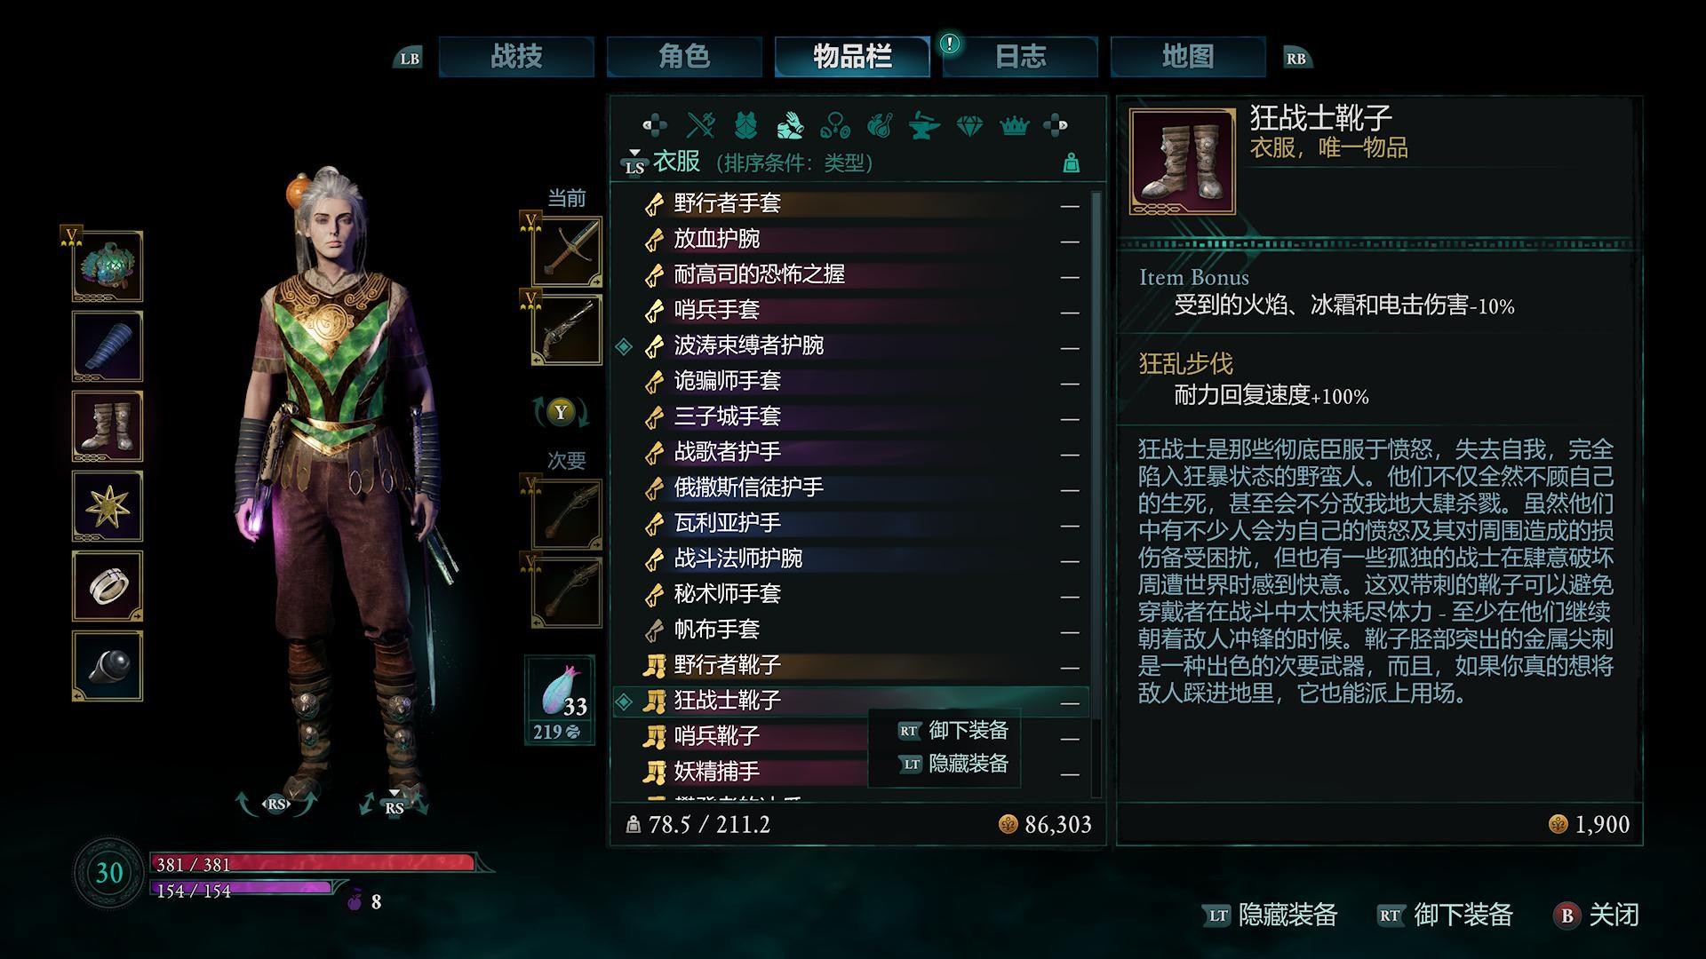1706x959 pixels.
Task: Select the weapons category crossed-swords icon
Action: [701, 125]
